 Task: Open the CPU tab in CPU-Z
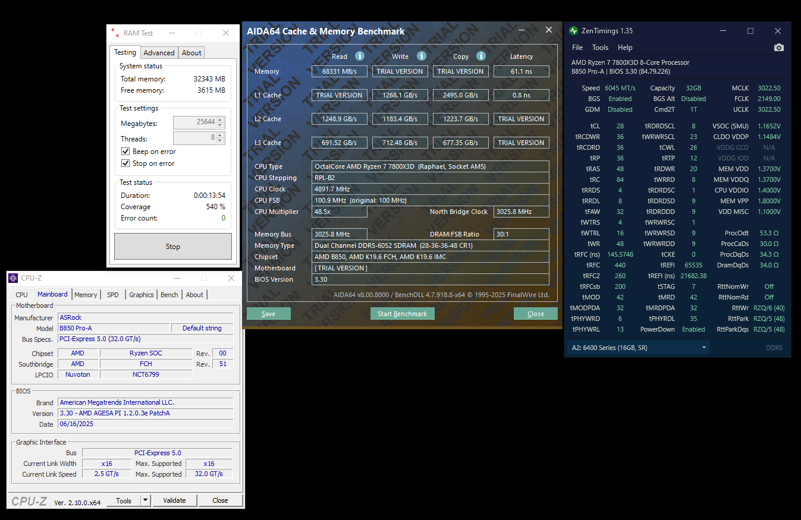21,295
